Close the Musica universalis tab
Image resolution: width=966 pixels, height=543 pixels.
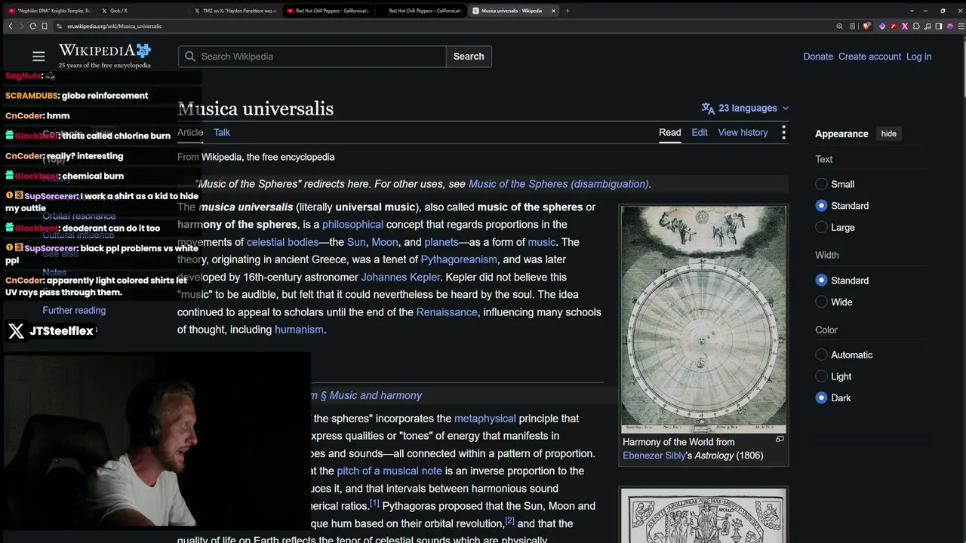tap(553, 11)
